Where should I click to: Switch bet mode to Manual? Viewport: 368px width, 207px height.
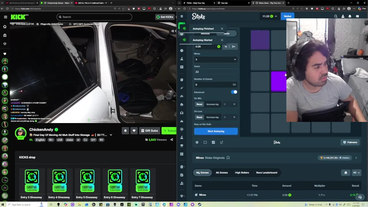205,34
